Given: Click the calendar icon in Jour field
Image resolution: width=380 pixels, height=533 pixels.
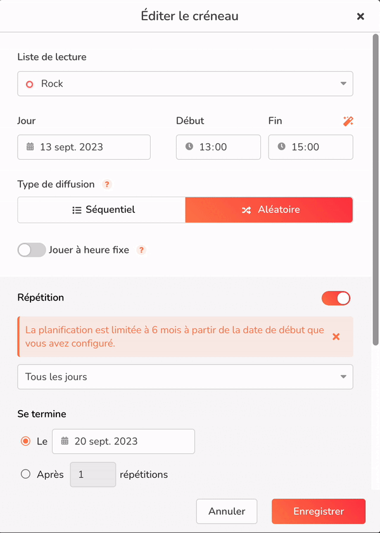Looking at the screenshot, I should pyautogui.click(x=30, y=147).
